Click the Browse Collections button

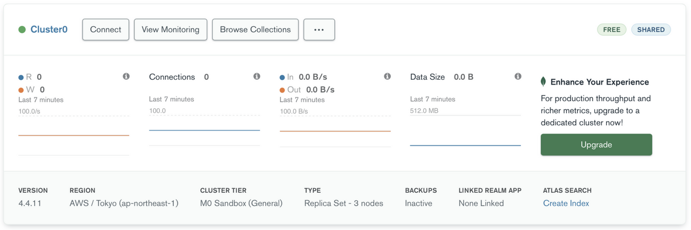[x=255, y=30]
